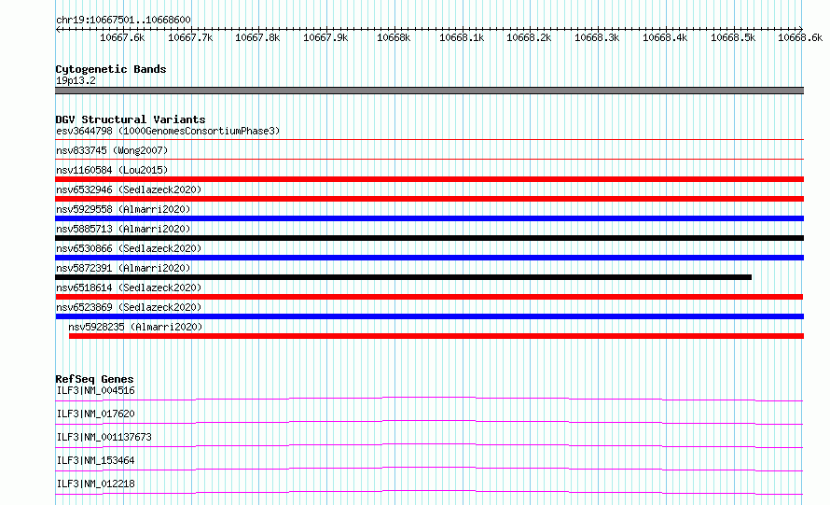Click the 10668.1k ruler tick label
This screenshot has width=830, height=505.
(462, 37)
